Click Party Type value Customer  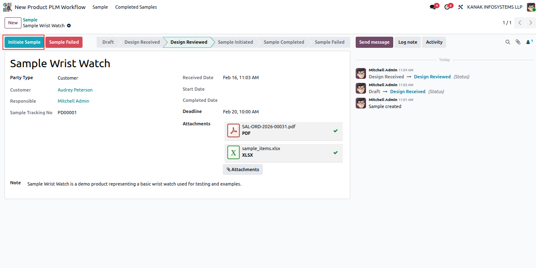pos(68,78)
